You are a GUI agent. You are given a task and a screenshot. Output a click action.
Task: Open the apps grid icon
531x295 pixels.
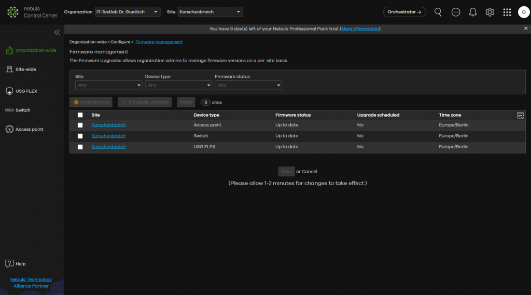[x=507, y=12]
